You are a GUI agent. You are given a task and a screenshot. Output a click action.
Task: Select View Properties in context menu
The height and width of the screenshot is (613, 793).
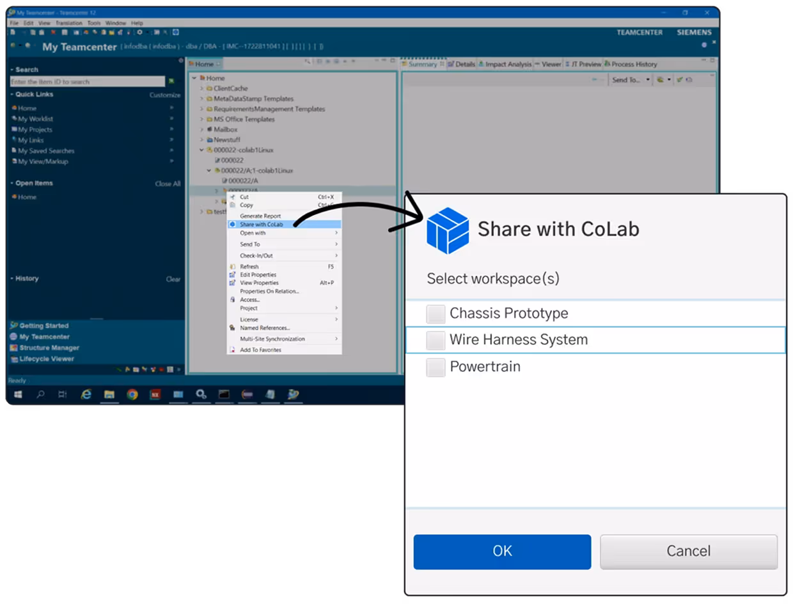click(285, 283)
